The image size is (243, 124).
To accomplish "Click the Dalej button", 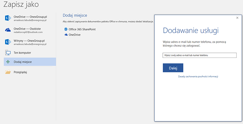I will [173, 68].
